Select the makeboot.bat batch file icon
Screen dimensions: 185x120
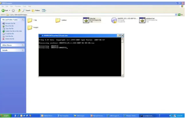pos(142,20)
